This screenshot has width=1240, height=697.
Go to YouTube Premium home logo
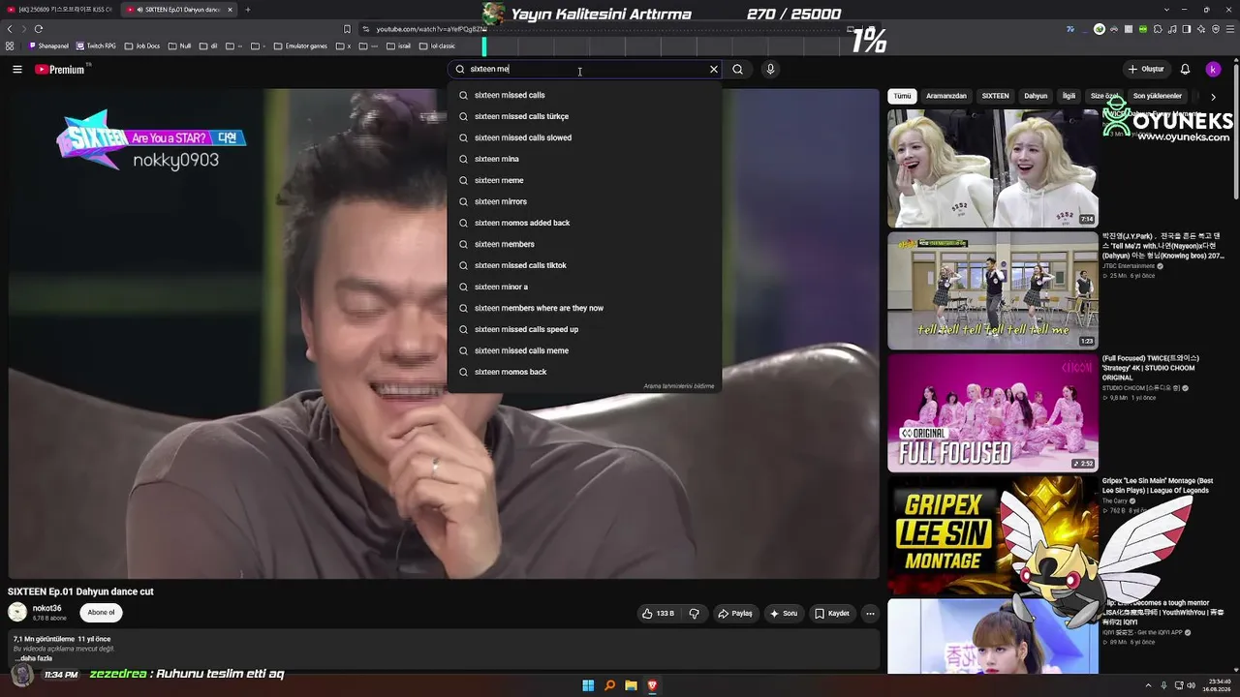pyautogui.click(x=60, y=70)
